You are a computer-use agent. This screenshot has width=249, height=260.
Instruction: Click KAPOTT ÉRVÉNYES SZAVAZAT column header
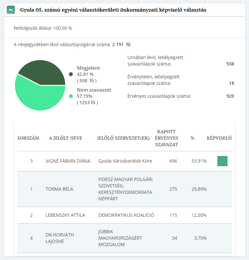click(x=167, y=138)
